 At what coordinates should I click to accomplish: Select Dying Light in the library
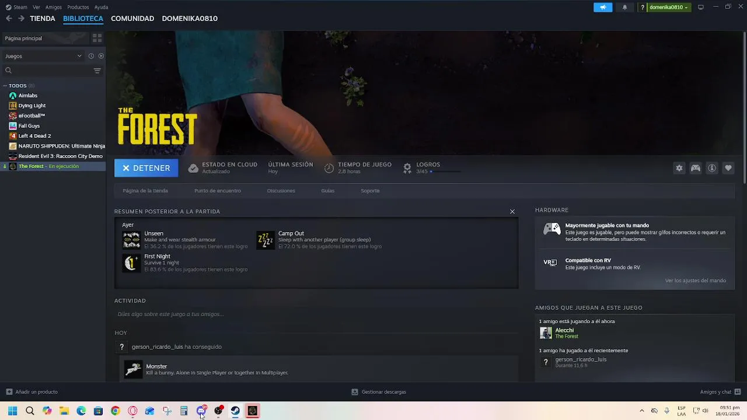(53, 106)
